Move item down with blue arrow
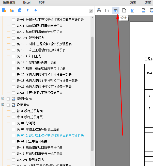153x166 pixels. click(x=36, y=10)
